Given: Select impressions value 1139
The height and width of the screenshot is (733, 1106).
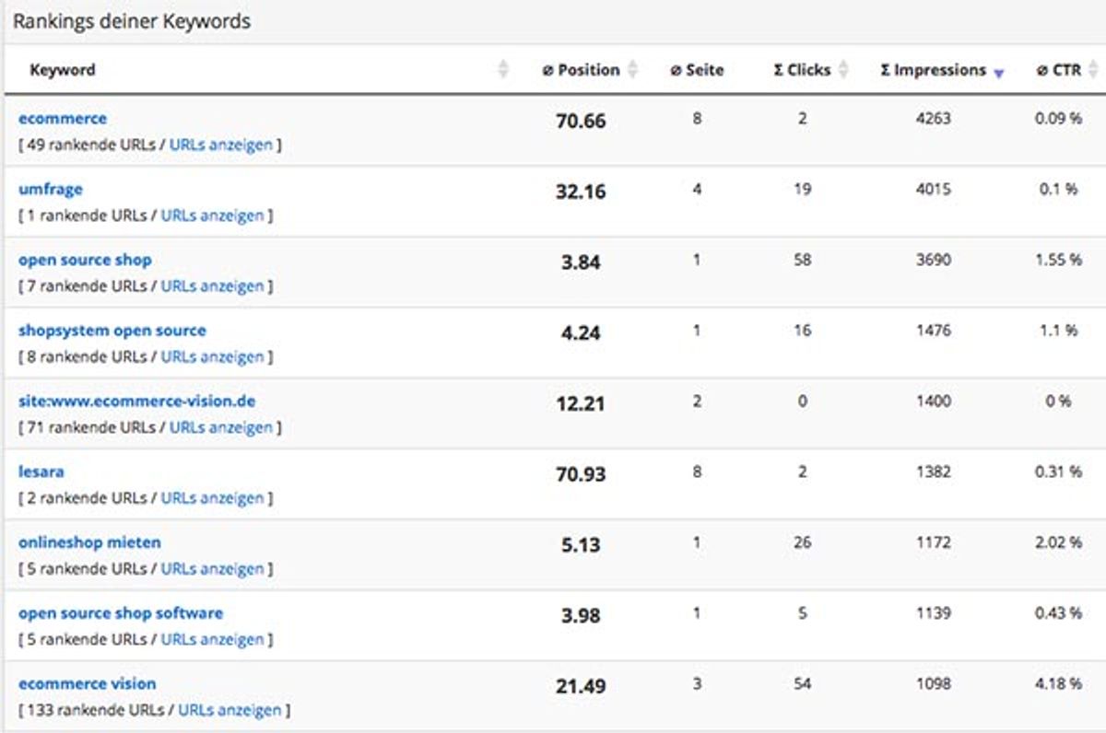Looking at the screenshot, I should [934, 613].
